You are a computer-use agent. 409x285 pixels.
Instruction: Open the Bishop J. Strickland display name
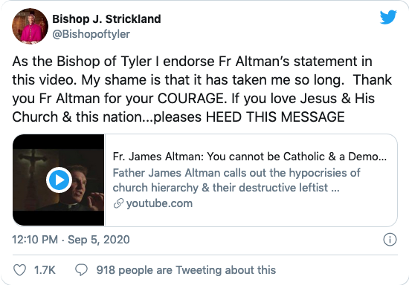tap(106, 19)
